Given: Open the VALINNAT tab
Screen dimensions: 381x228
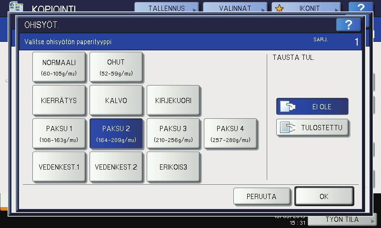Looking at the screenshot, I should 235,7.
